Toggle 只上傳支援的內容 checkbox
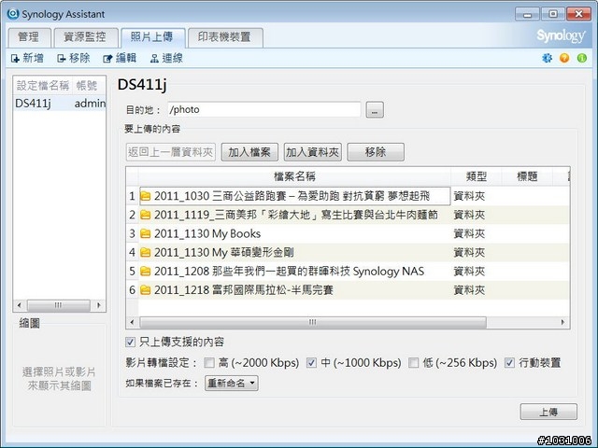The image size is (598, 448). tap(130, 342)
